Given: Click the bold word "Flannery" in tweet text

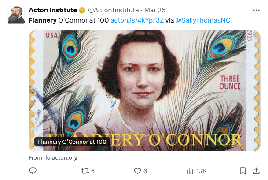Looking at the screenshot, I should (42, 20).
